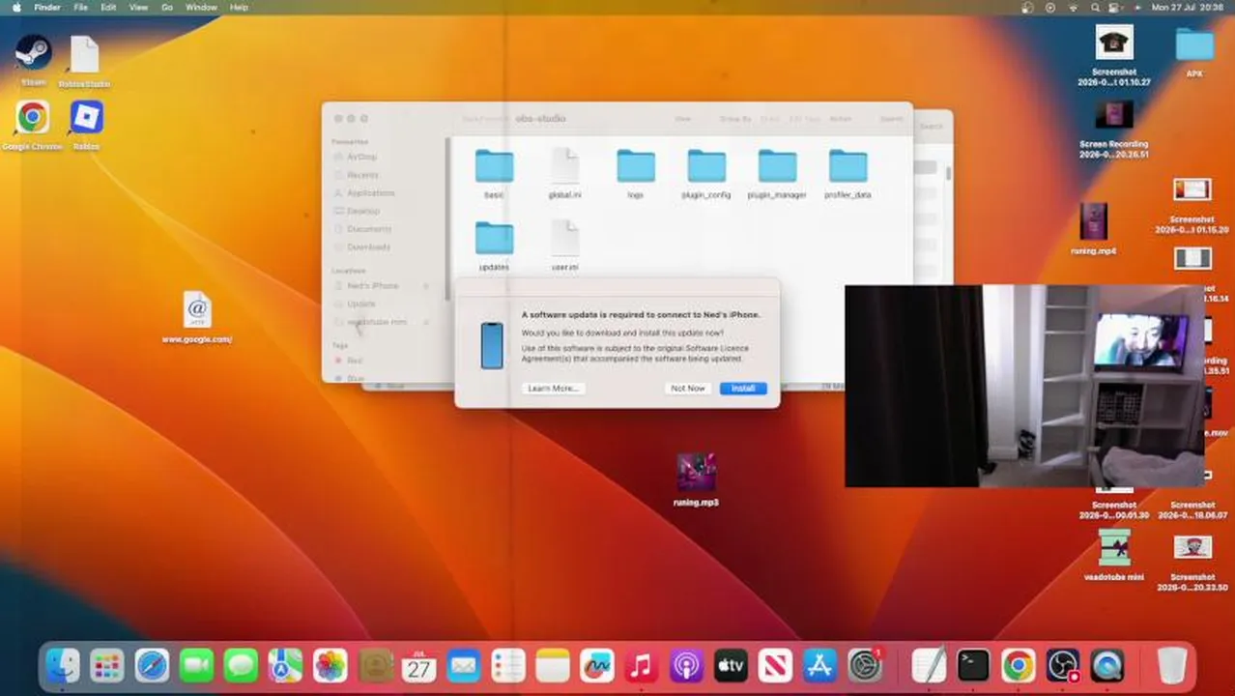This screenshot has height=696, width=1235.
Task: Click the Steam desktop icon
Action: coord(33,52)
